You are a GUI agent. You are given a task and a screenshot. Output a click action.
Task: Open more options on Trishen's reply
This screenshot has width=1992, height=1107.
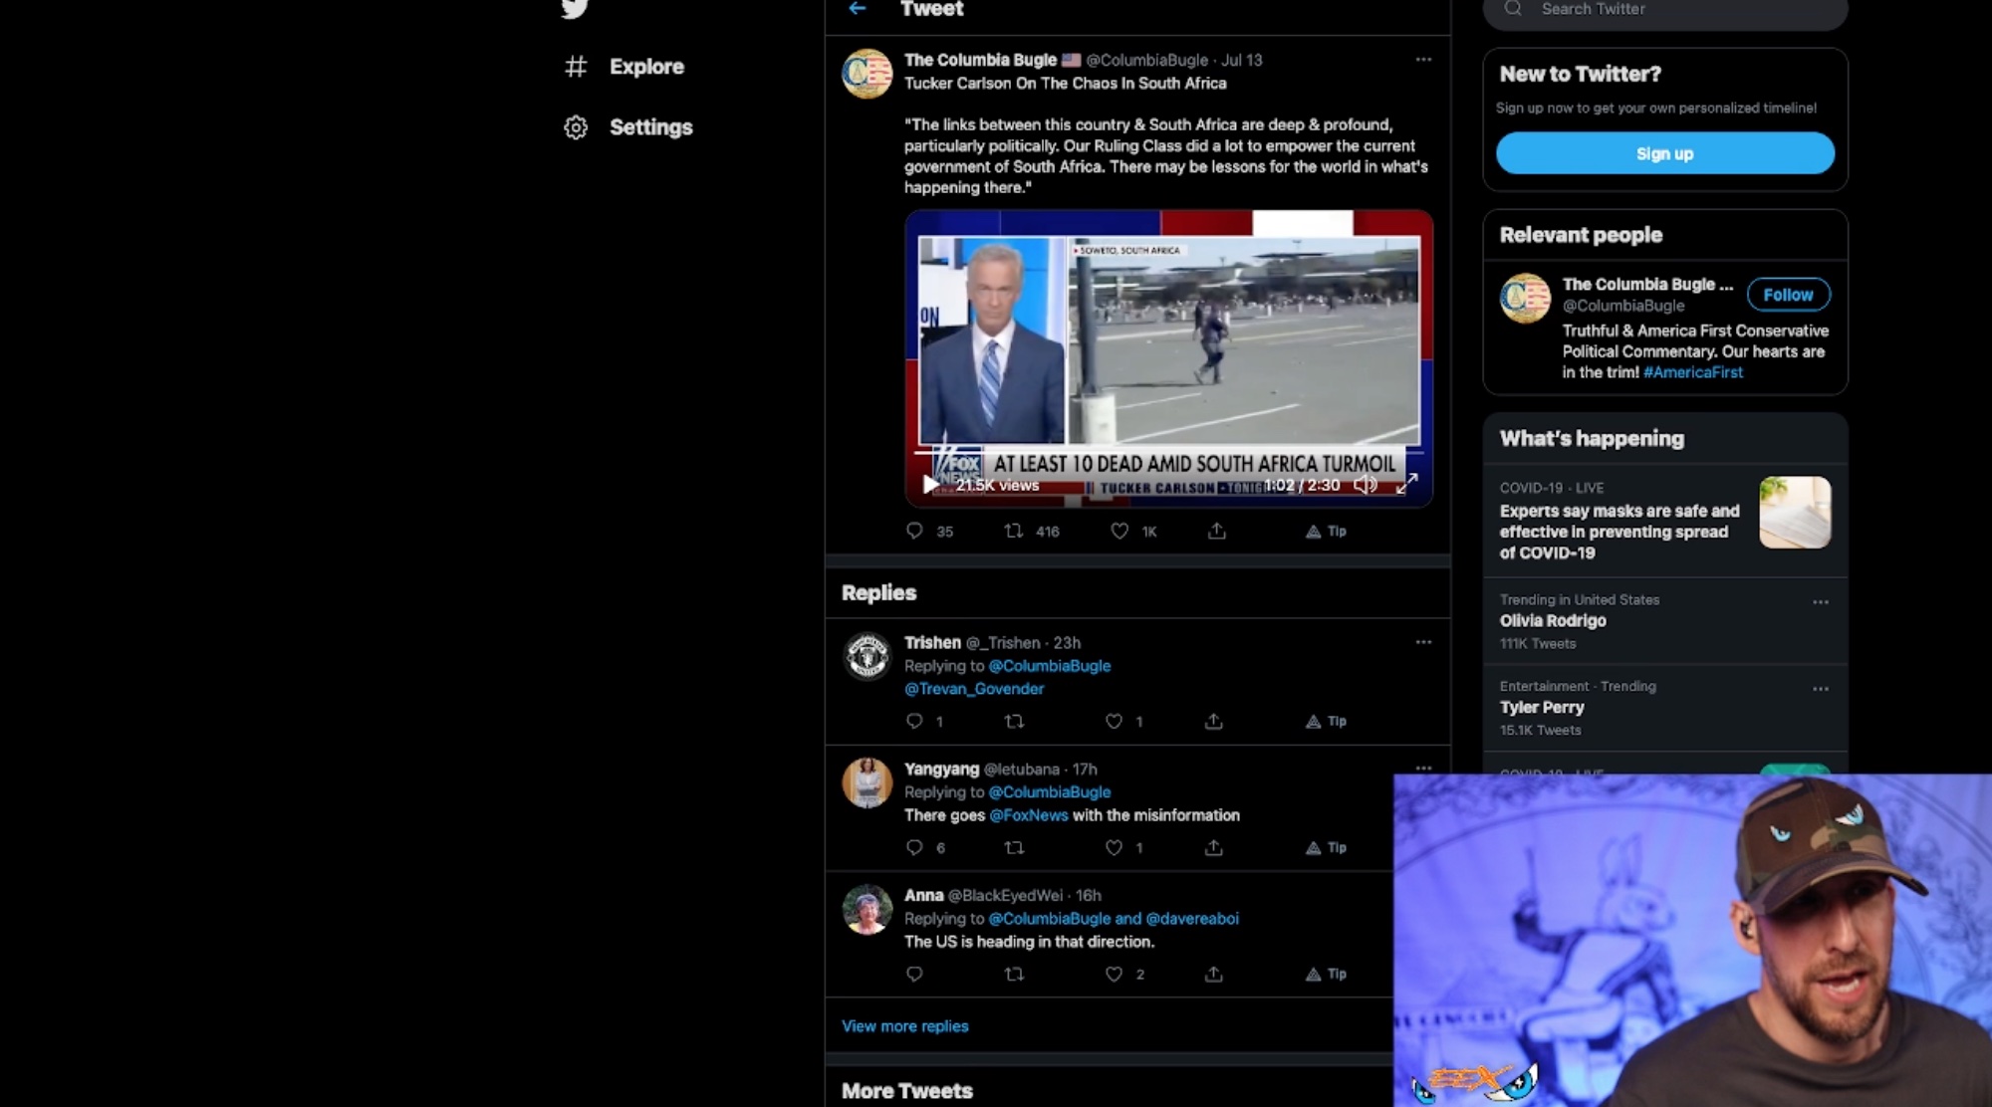[x=1423, y=642]
